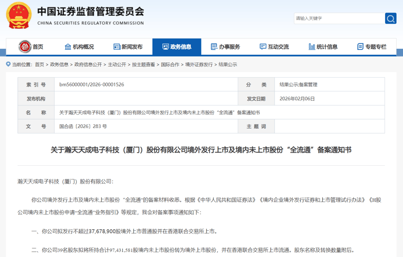Go to 首页 in the breadcrumb
Image resolution: width=403 pixels, height=257 pixels.
pos(39,65)
